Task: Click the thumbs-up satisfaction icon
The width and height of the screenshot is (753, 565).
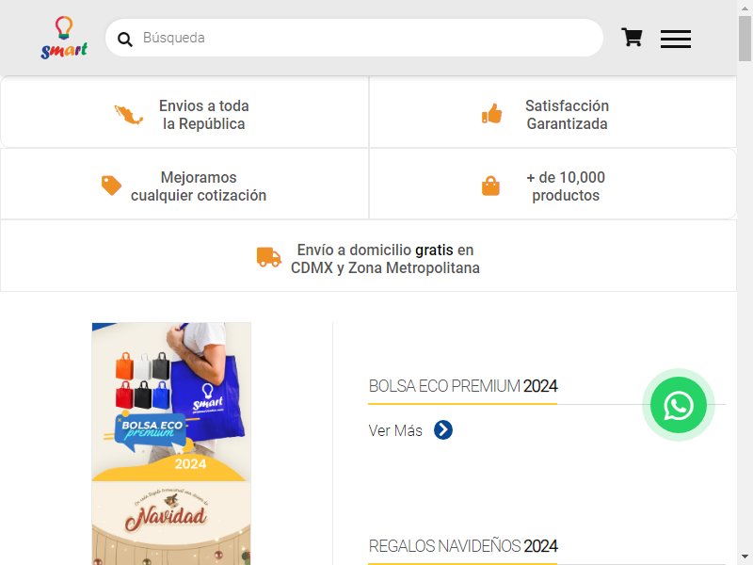Action: [x=491, y=114]
